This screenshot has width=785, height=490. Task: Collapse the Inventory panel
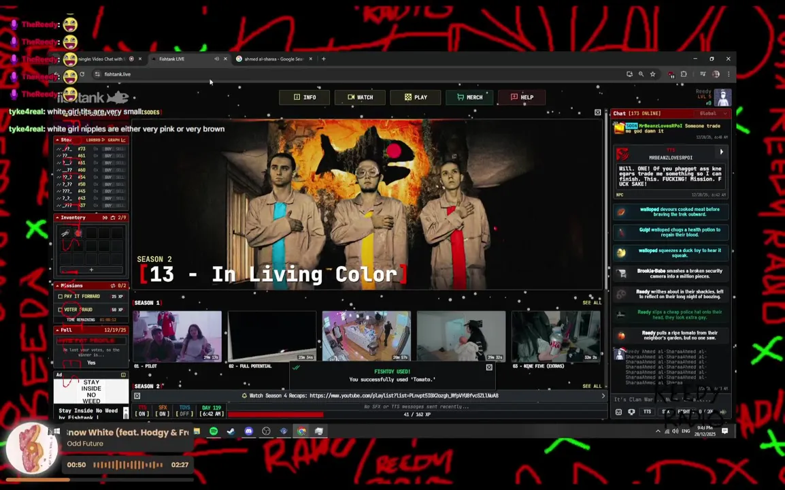tap(58, 218)
